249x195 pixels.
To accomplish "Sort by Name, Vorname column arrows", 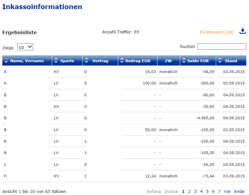I will pyautogui.click(x=6, y=61).
